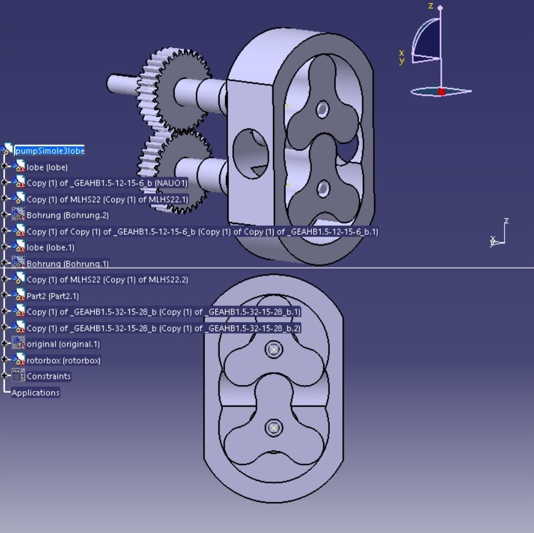534x533 pixels.
Task: Expand the Constraints node
Action: tap(4, 375)
